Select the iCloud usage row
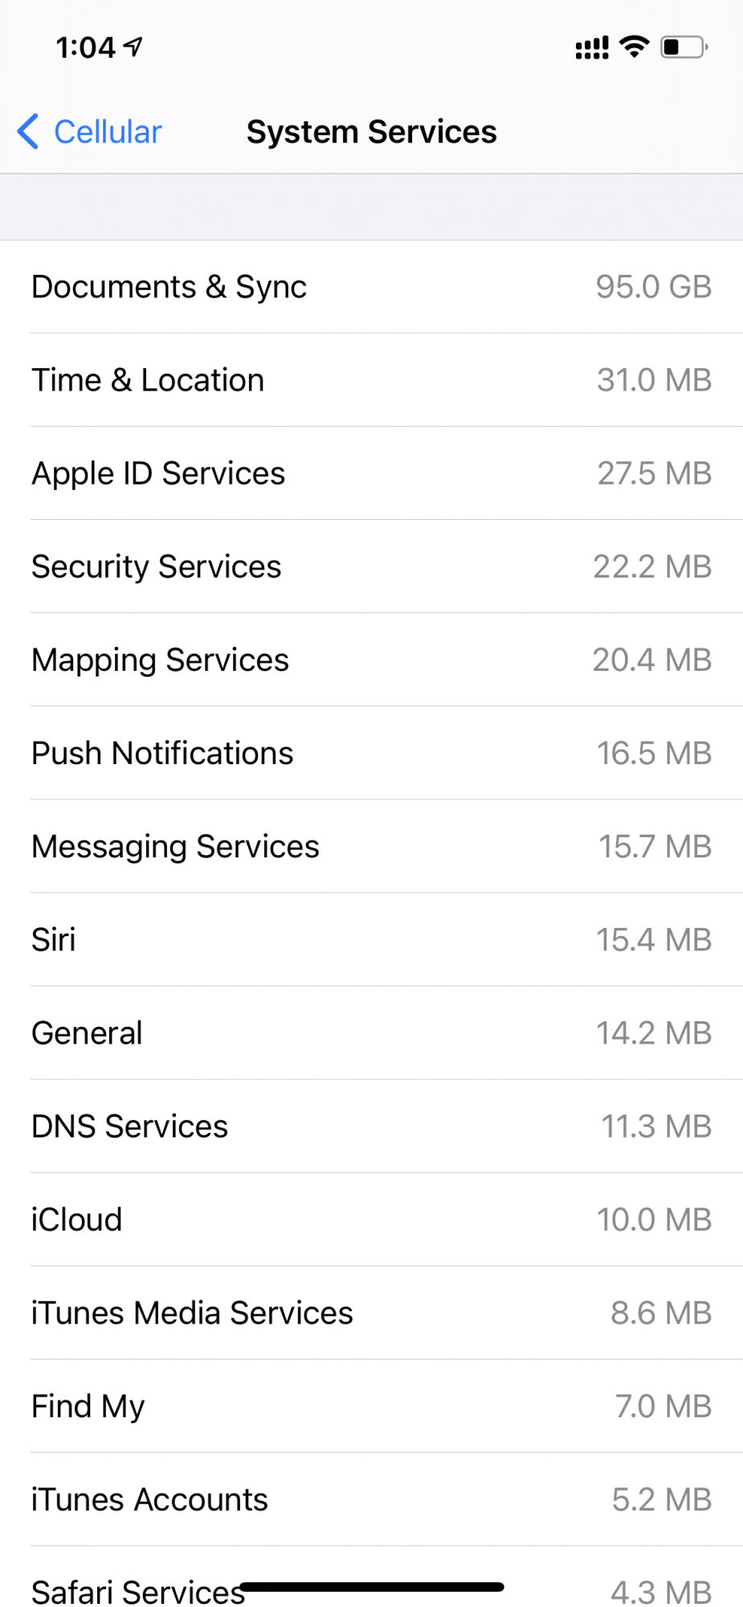The height and width of the screenshot is (1607, 743). coord(371,1219)
